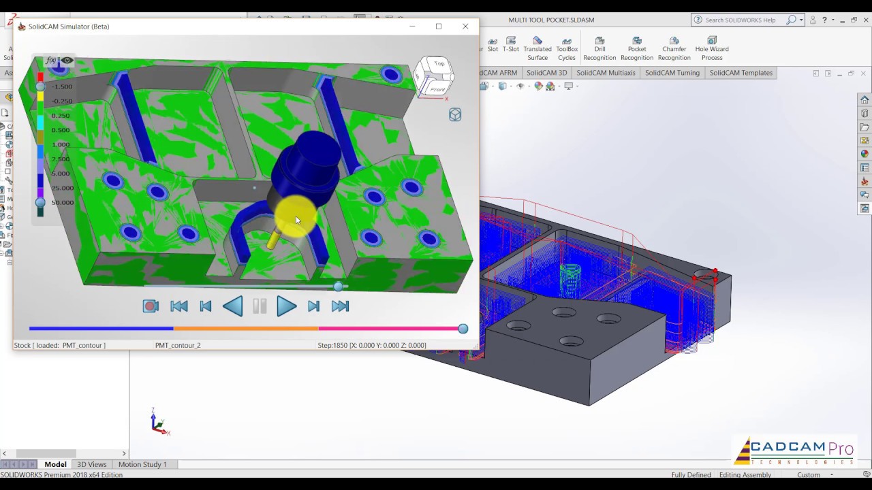Image resolution: width=872 pixels, height=490 pixels.
Task: Click the user login icon
Action: (813, 20)
